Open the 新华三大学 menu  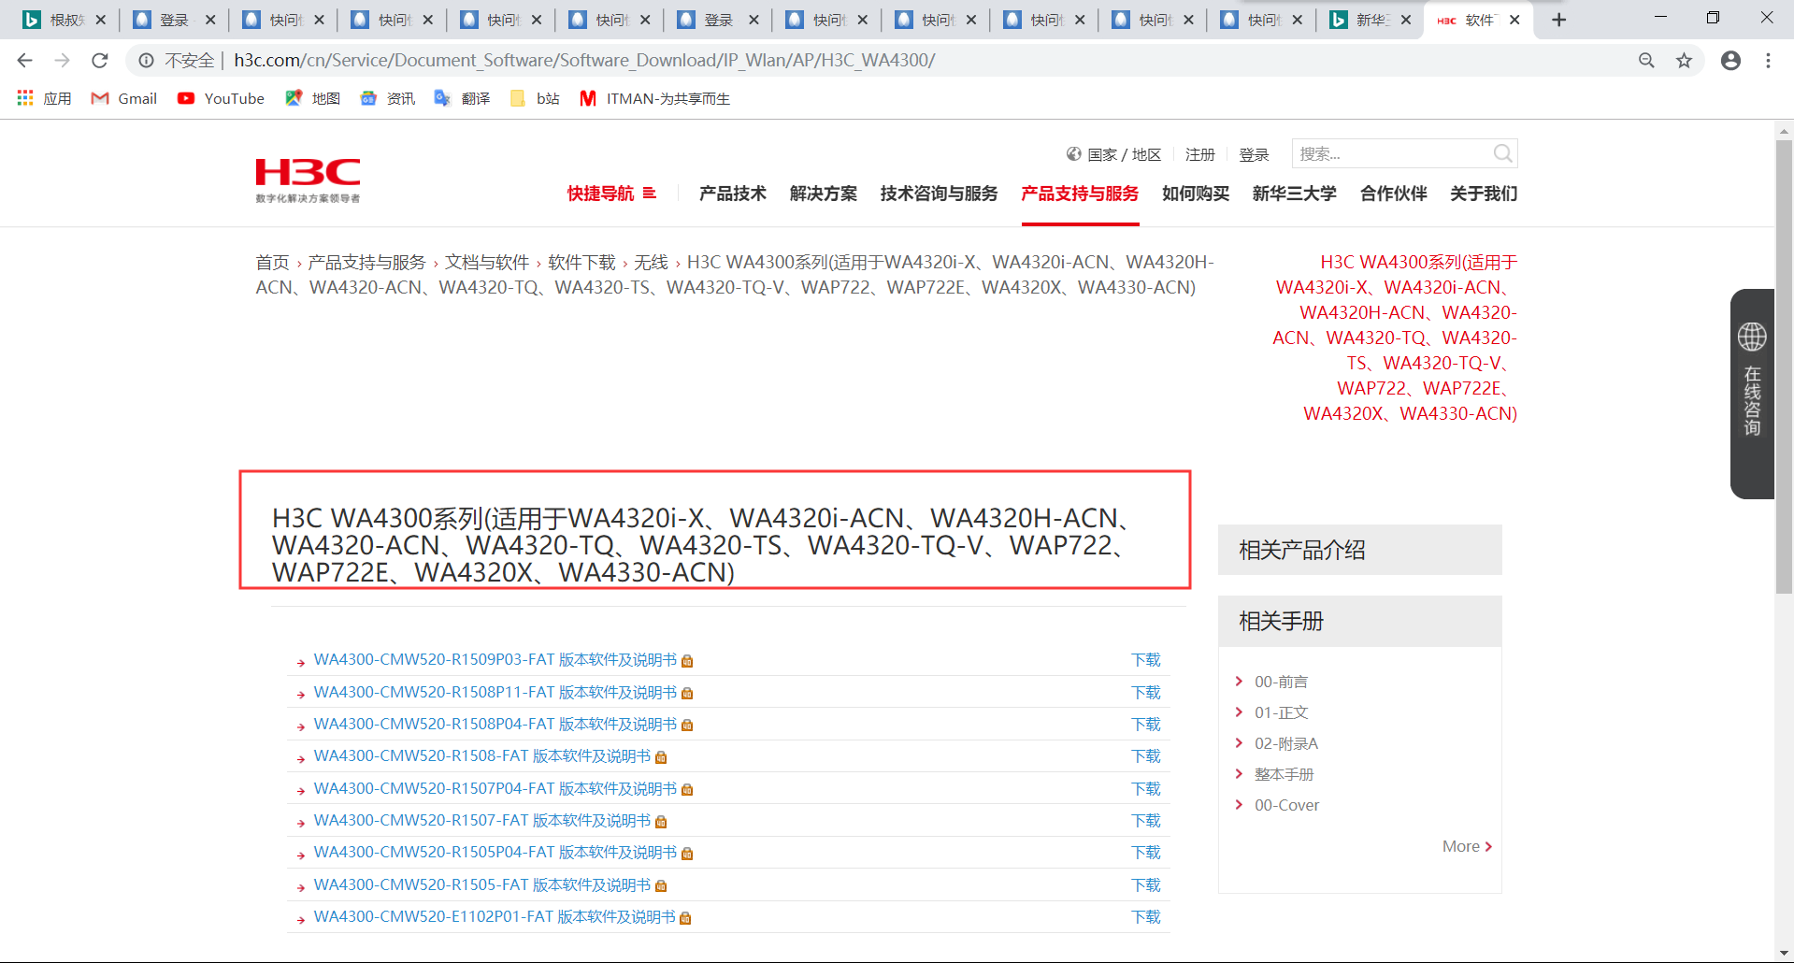1295,194
